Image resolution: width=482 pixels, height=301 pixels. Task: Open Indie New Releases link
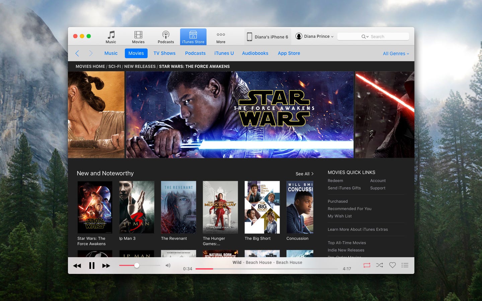click(x=346, y=250)
